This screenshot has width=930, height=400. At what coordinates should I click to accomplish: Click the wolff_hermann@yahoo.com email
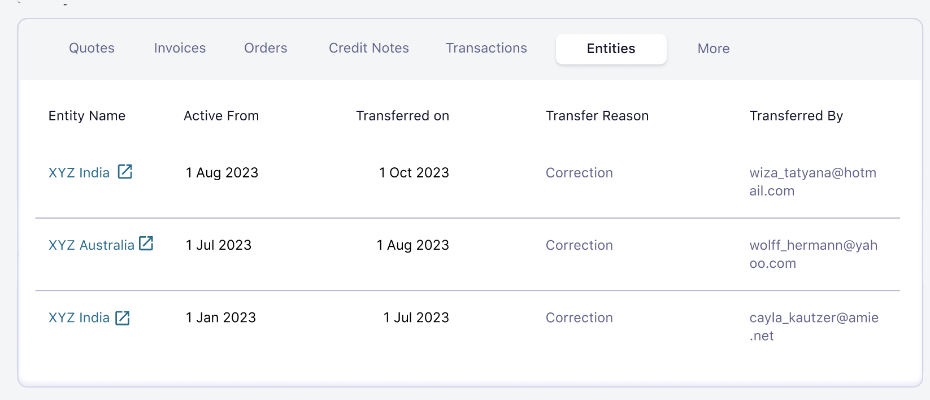(813, 254)
